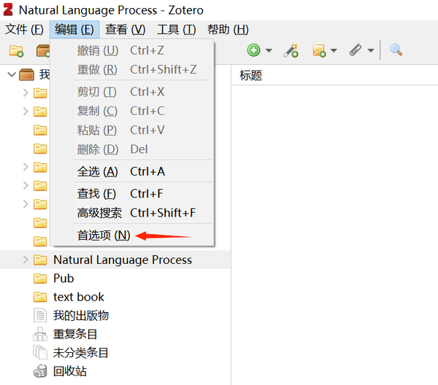438x385 pixels.
Task: Click the 未分类条目 pages icon
Action: (40, 352)
